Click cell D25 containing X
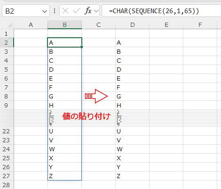Viewport: 221px width, 189px height. click(x=133, y=158)
